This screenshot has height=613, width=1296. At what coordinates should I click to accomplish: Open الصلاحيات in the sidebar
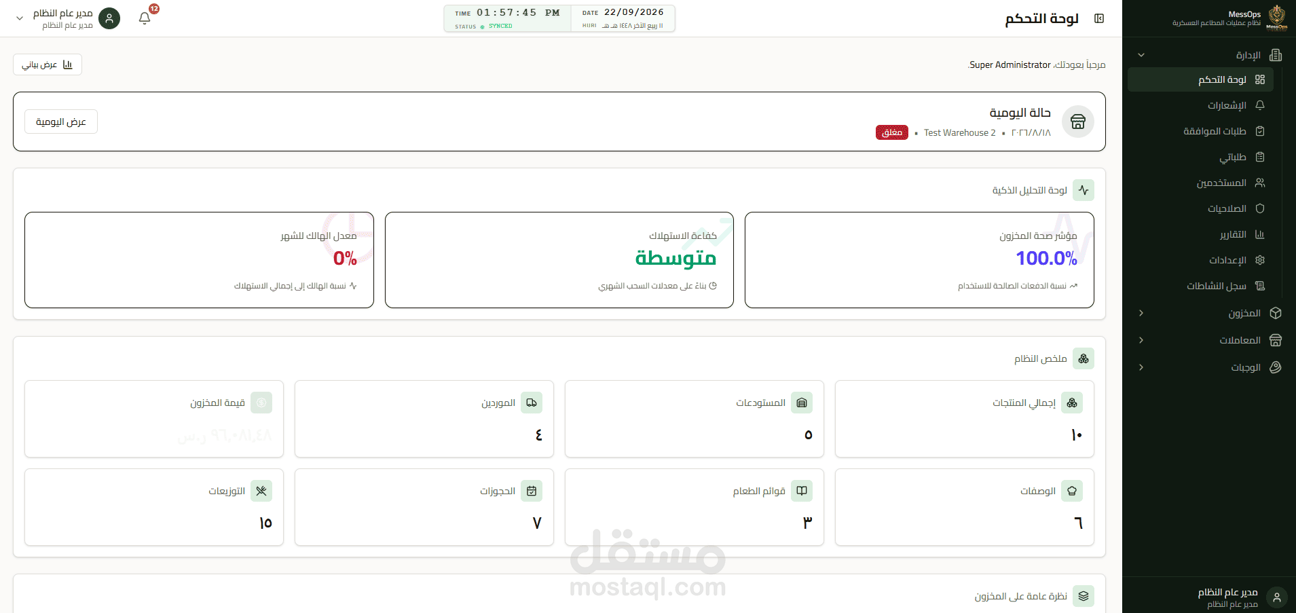pyautogui.click(x=1200, y=208)
